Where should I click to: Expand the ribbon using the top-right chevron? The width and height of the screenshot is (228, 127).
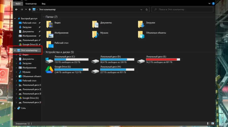coord(209,4)
